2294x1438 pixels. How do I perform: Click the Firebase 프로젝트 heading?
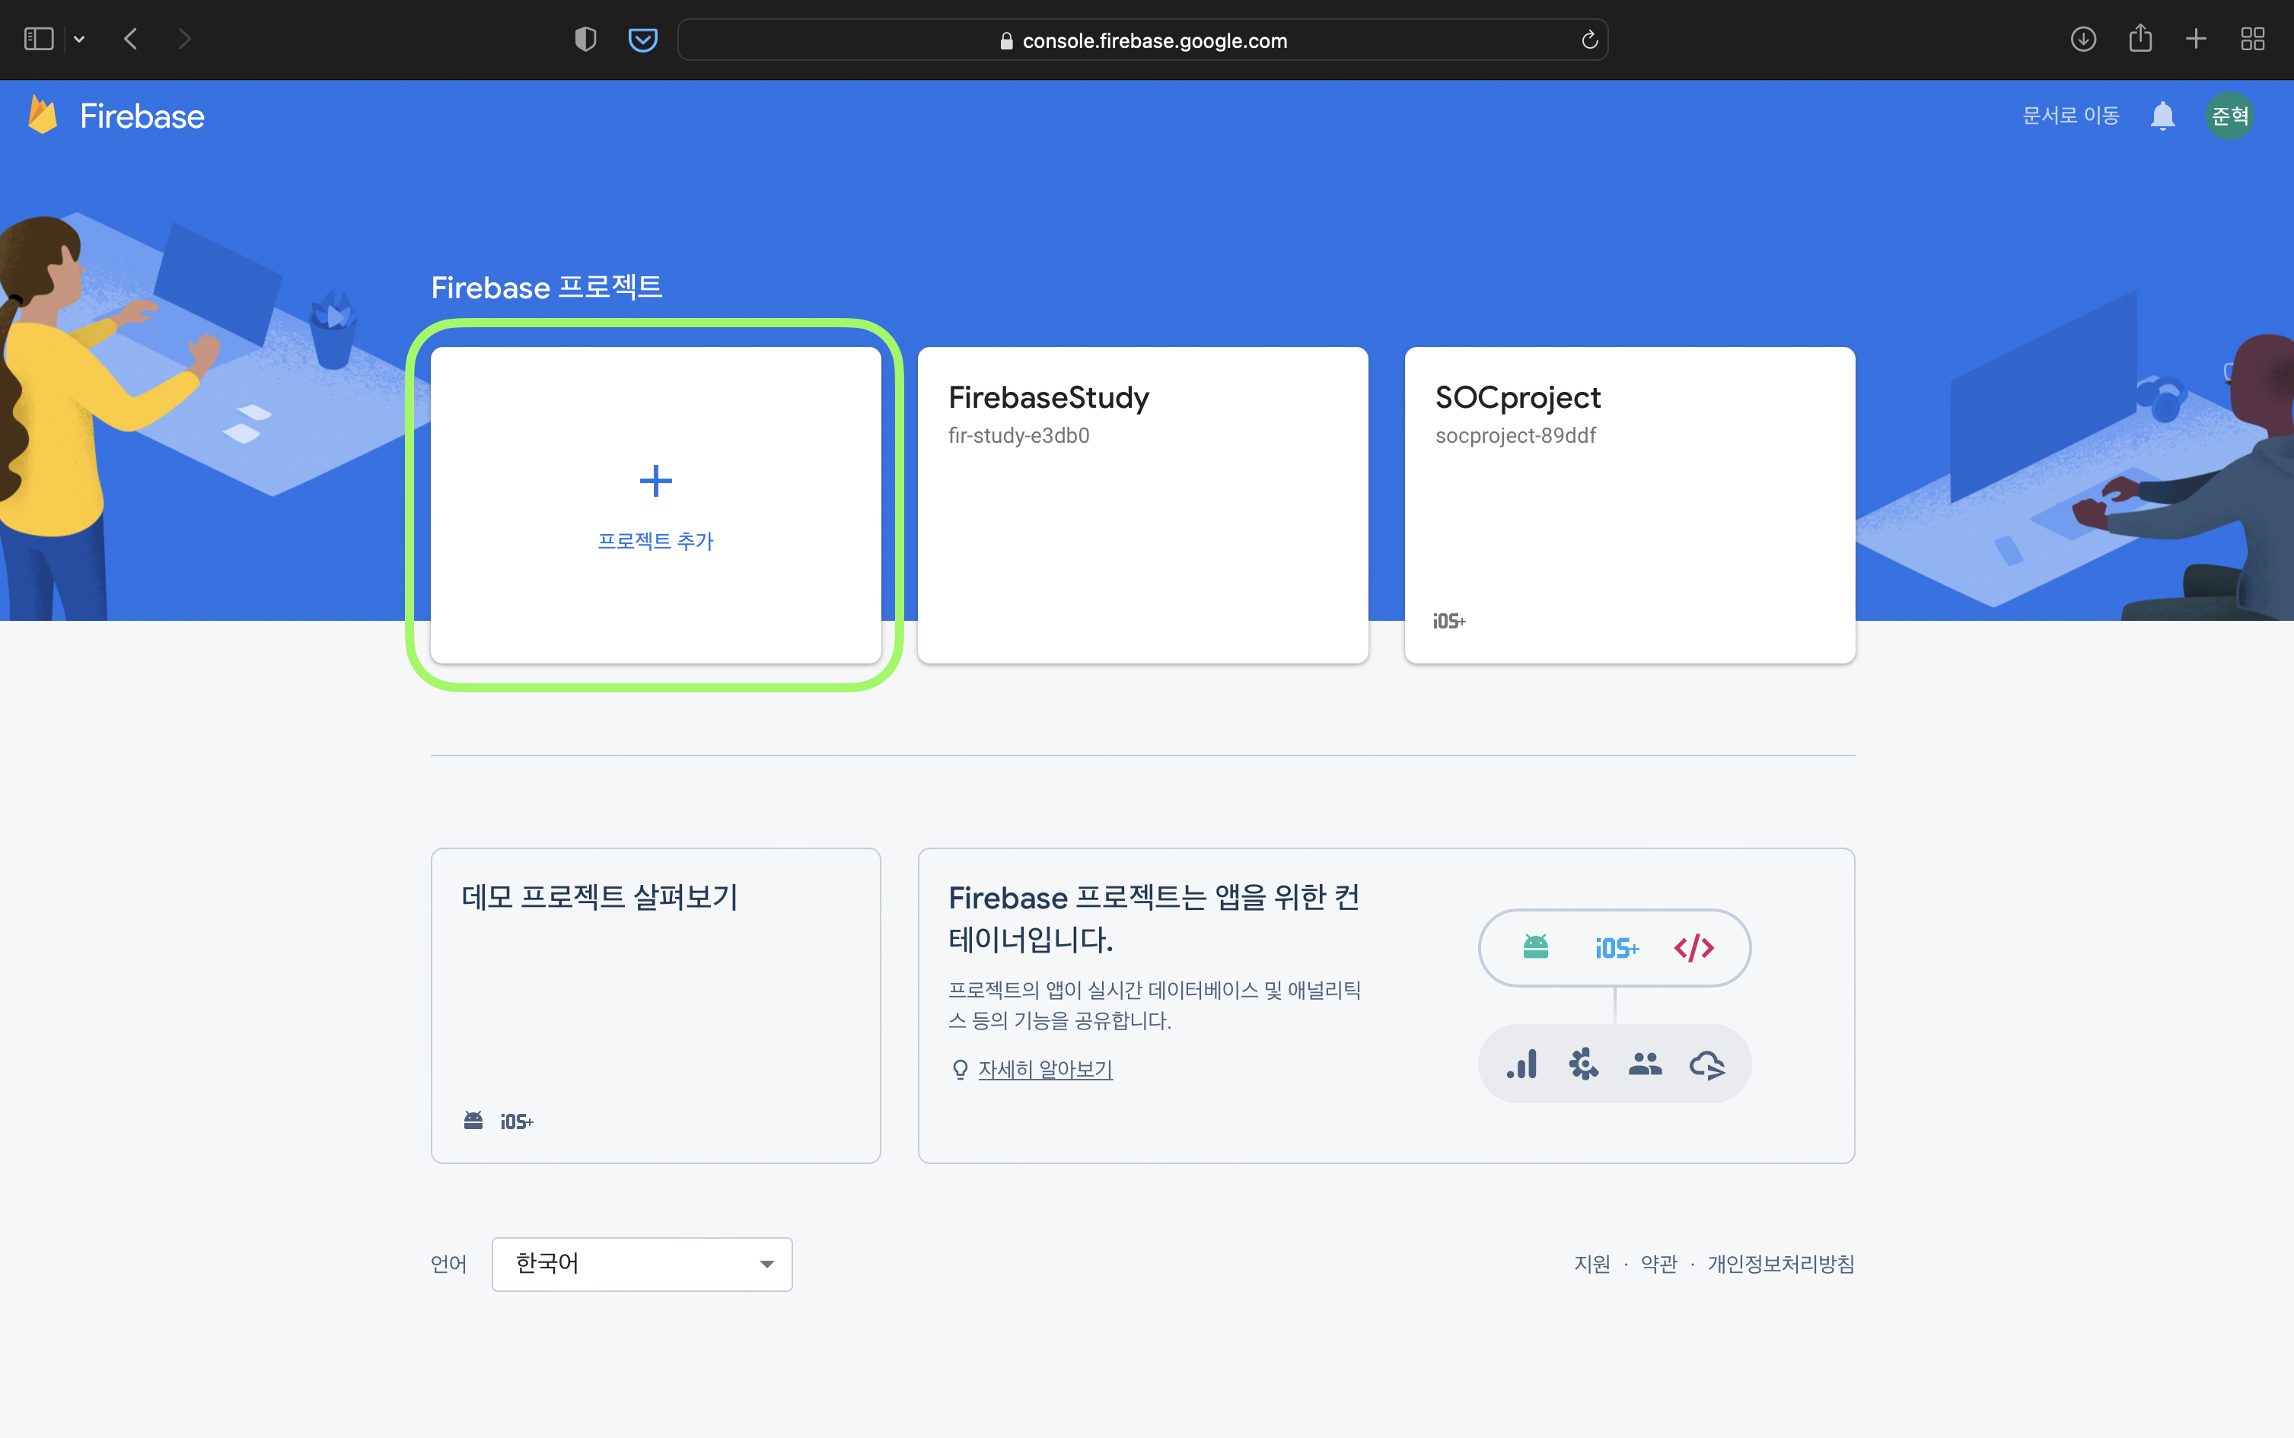coord(546,288)
